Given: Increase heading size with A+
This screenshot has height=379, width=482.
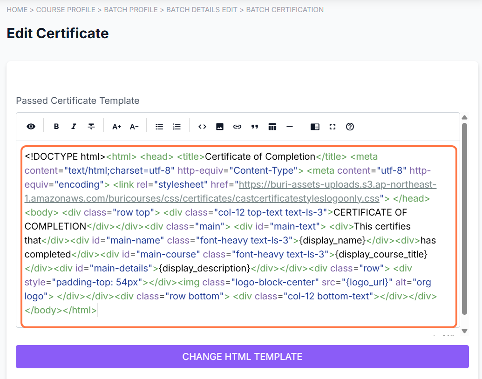Looking at the screenshot, I should pyautogui.click(x=116, y=127).
